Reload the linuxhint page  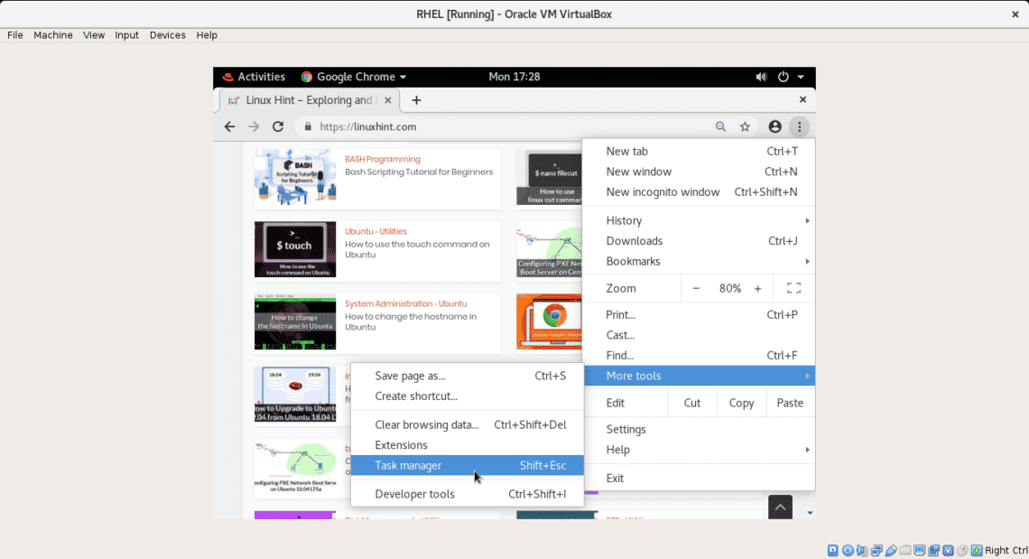click(x=278, y=126)
